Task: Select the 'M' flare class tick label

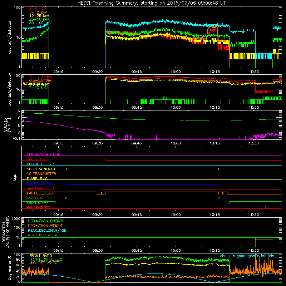Action: [19, 112]
